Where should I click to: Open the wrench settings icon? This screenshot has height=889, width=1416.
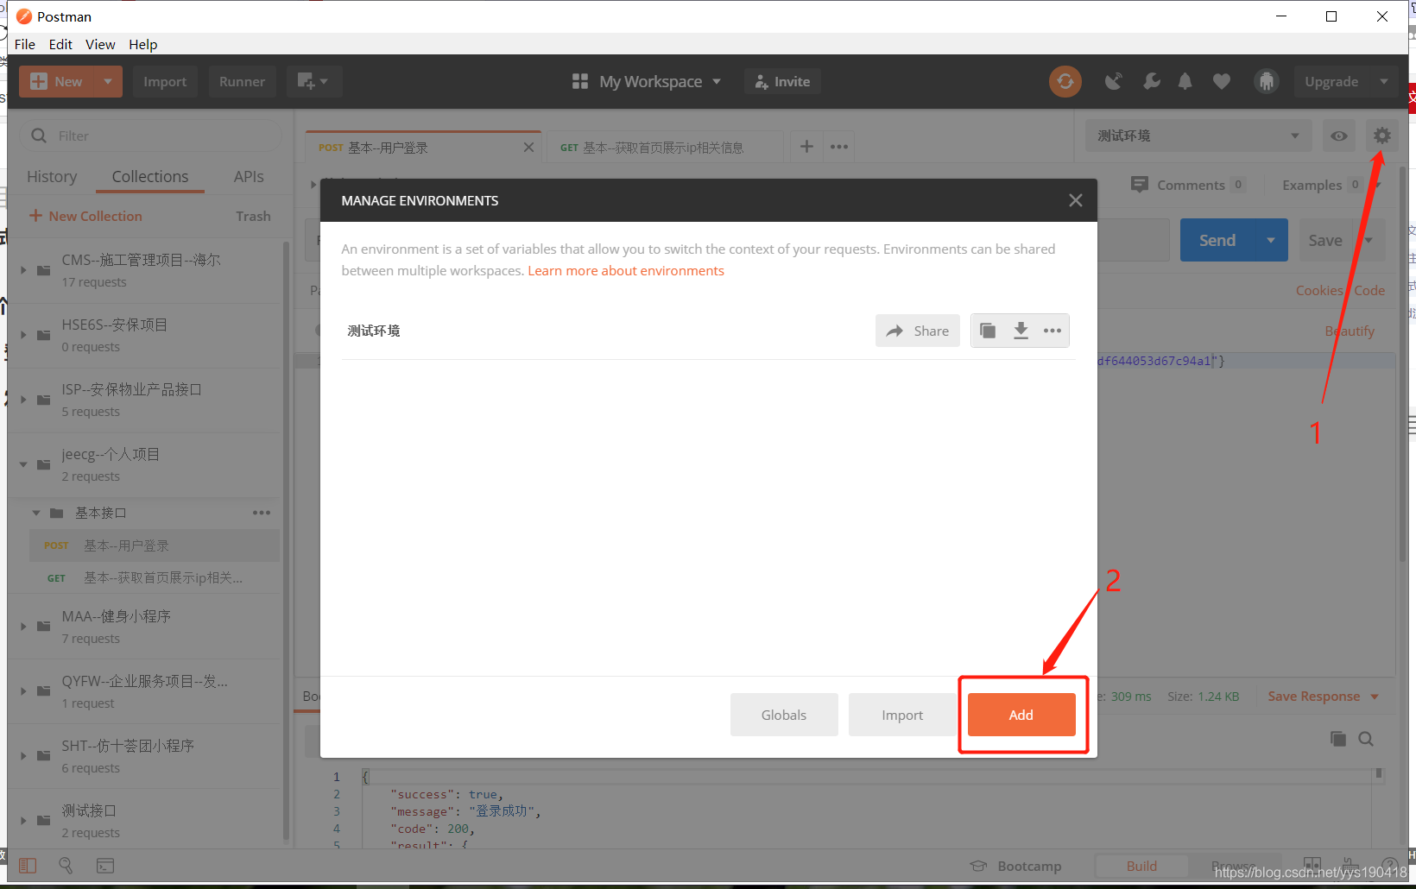(x=1151, y=81)
